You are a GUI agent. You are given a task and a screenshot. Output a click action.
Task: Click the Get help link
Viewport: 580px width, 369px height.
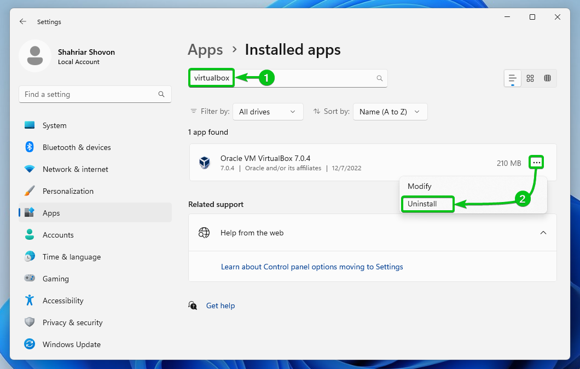click(220, 305)
